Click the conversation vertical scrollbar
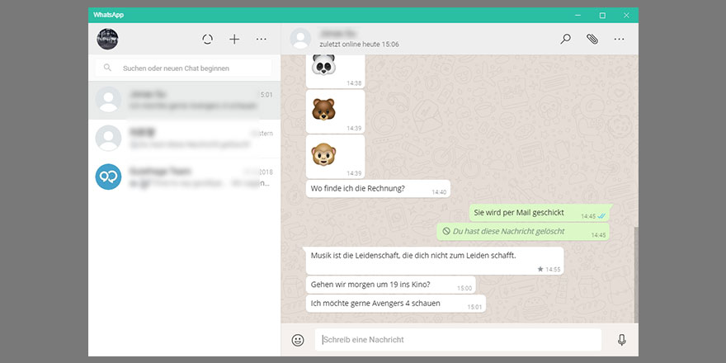Image resolution: width=726 pixels, height=363 pixels. [636, 274]
